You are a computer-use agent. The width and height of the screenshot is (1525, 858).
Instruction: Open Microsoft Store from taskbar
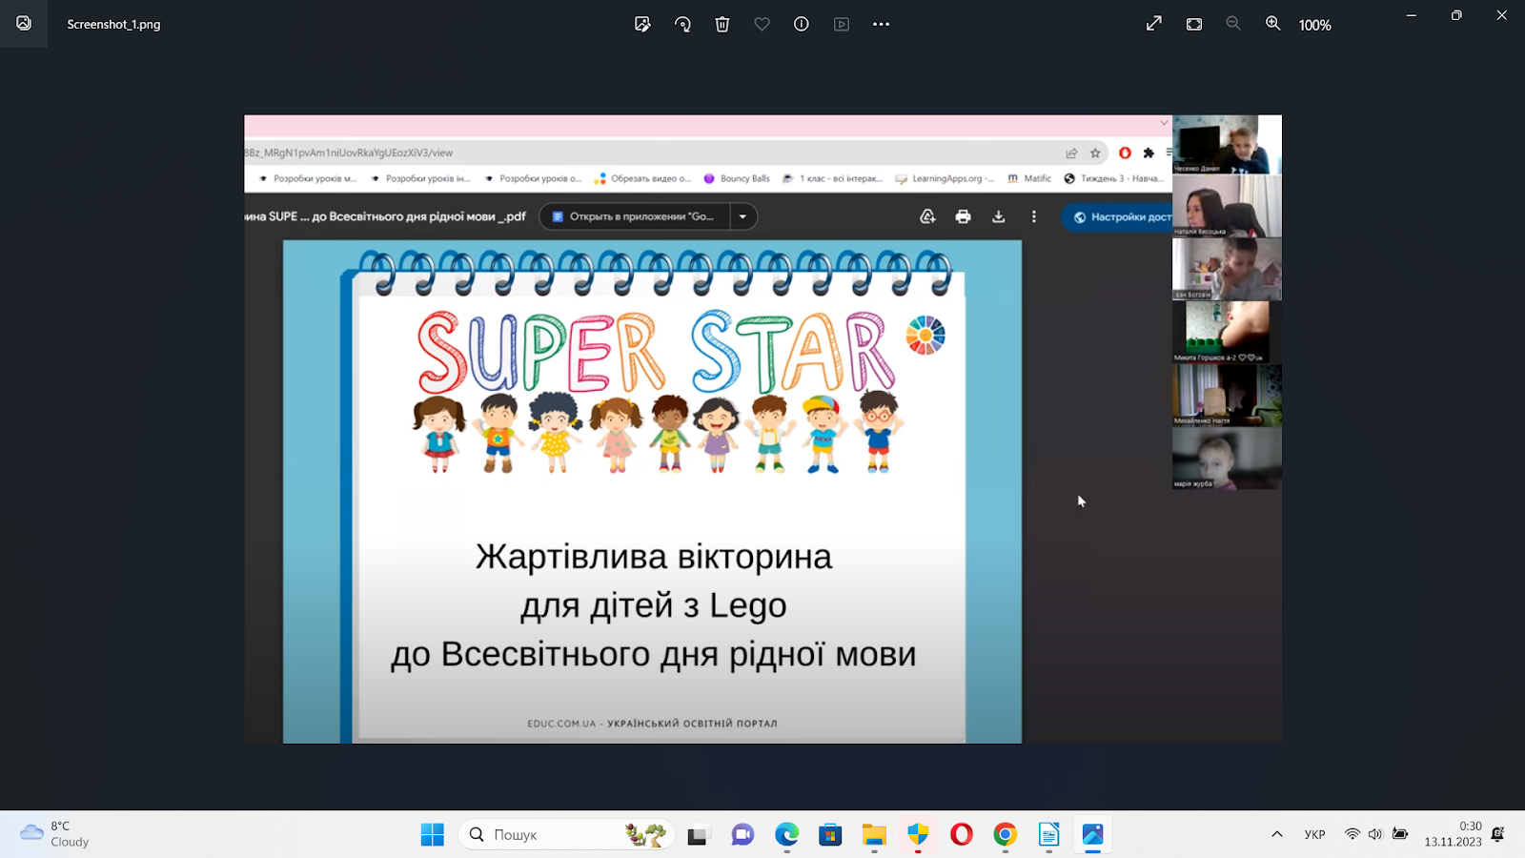tap(830, 834)
